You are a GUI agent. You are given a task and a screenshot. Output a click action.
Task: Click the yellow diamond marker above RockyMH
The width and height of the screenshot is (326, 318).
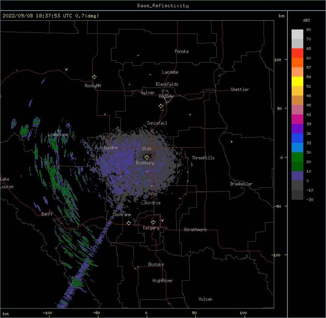pos(95,77)
